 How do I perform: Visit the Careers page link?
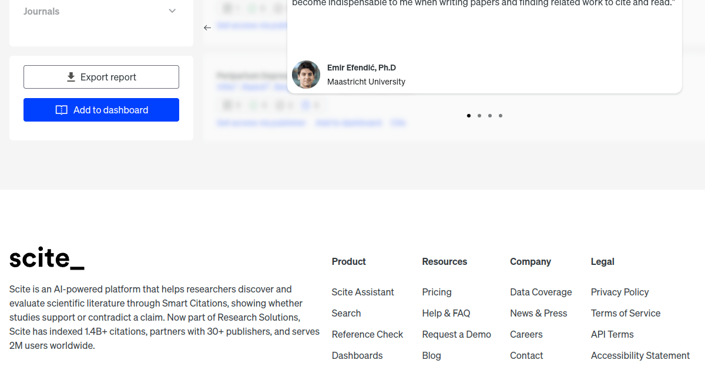coord(526,334)
